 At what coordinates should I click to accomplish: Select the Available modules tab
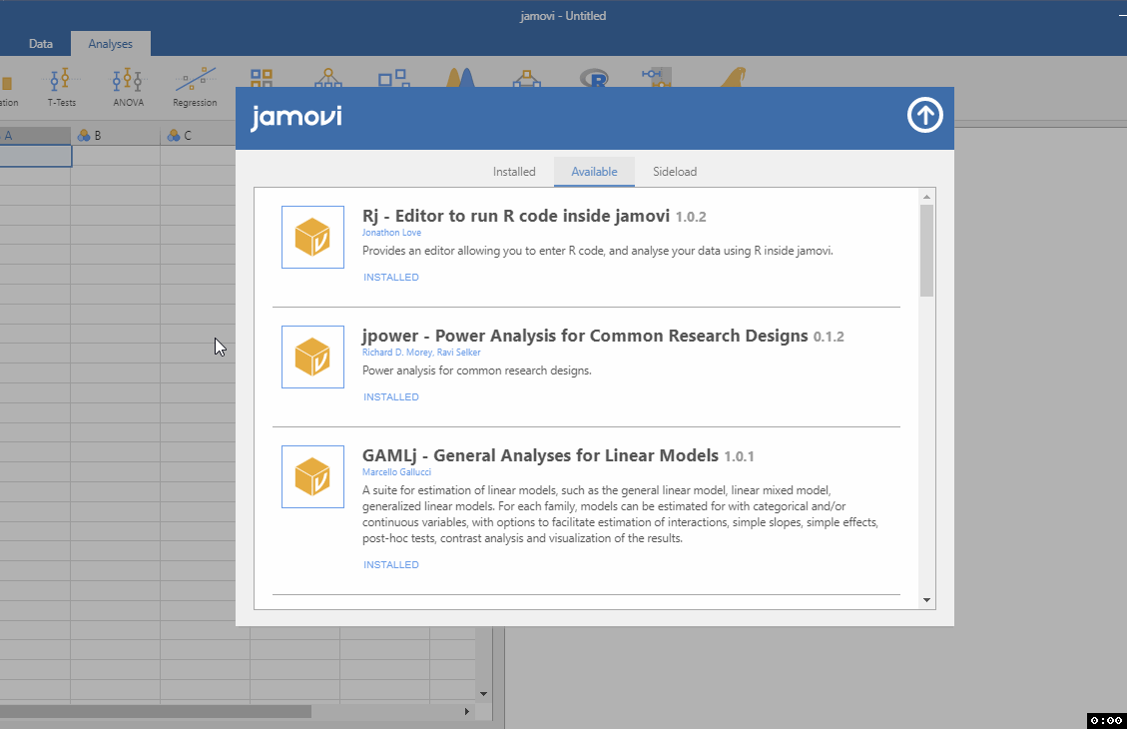click(594, 172)
